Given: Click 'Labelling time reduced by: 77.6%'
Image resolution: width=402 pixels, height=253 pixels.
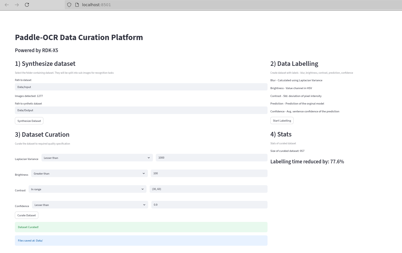Looking at the screenshot, I should tap(307, 161).
